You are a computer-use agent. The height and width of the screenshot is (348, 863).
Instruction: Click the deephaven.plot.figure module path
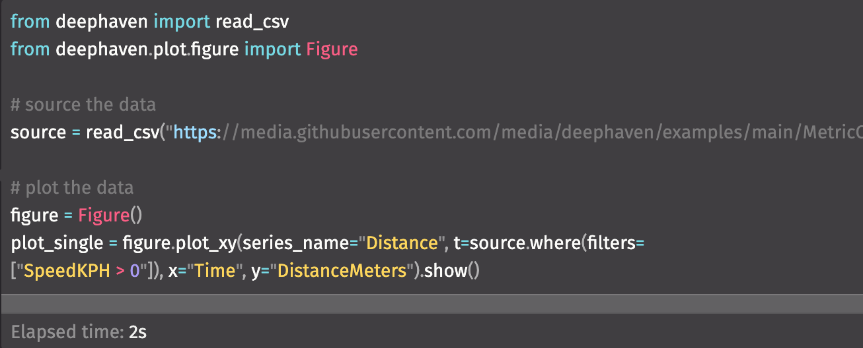[147, 49]
